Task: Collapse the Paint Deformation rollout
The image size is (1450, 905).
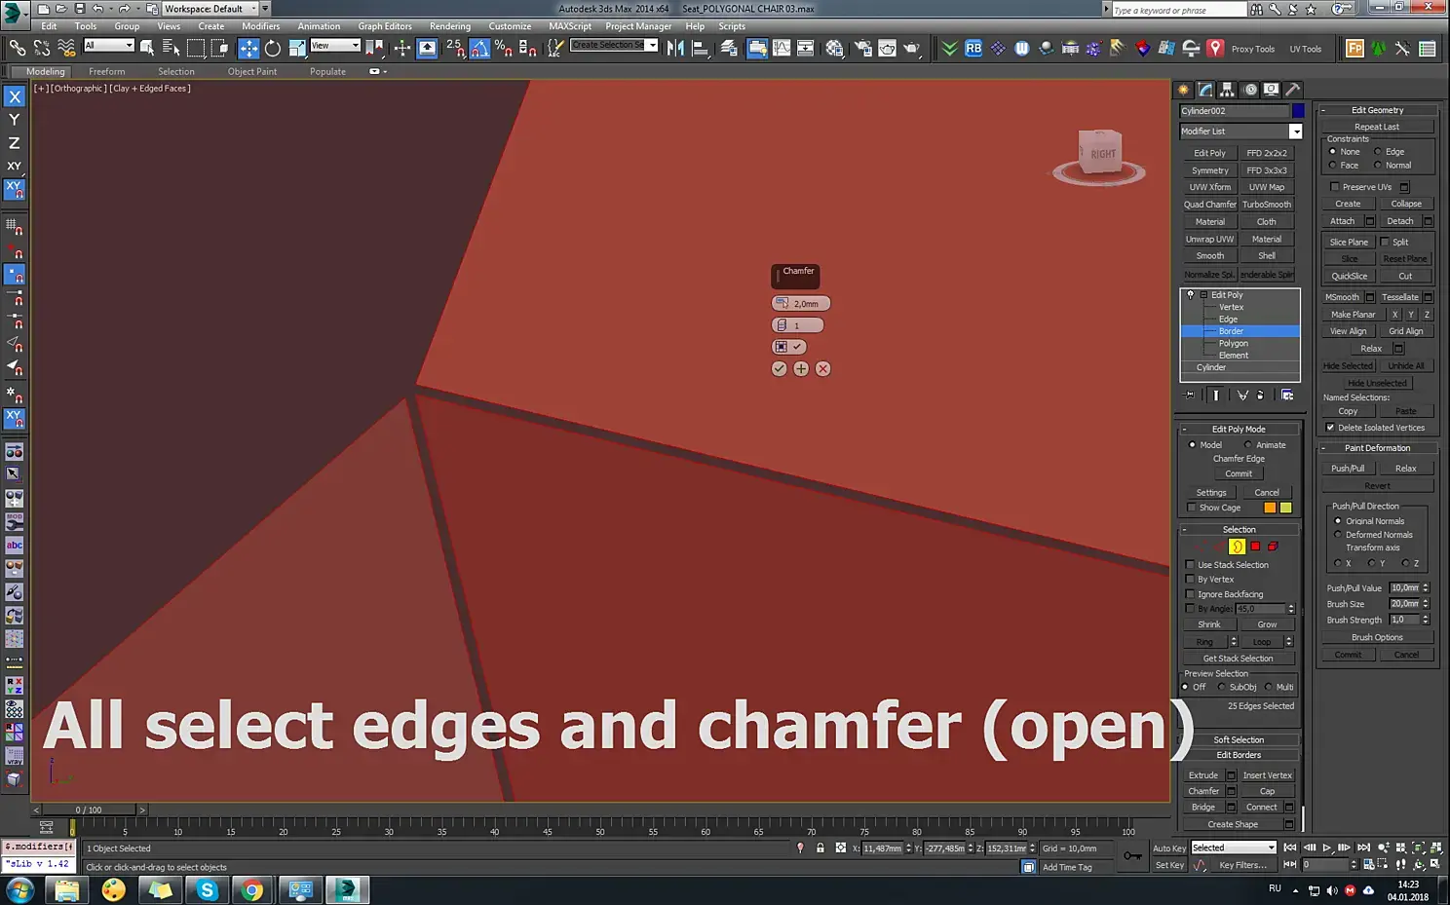Action: (1323, 448)
